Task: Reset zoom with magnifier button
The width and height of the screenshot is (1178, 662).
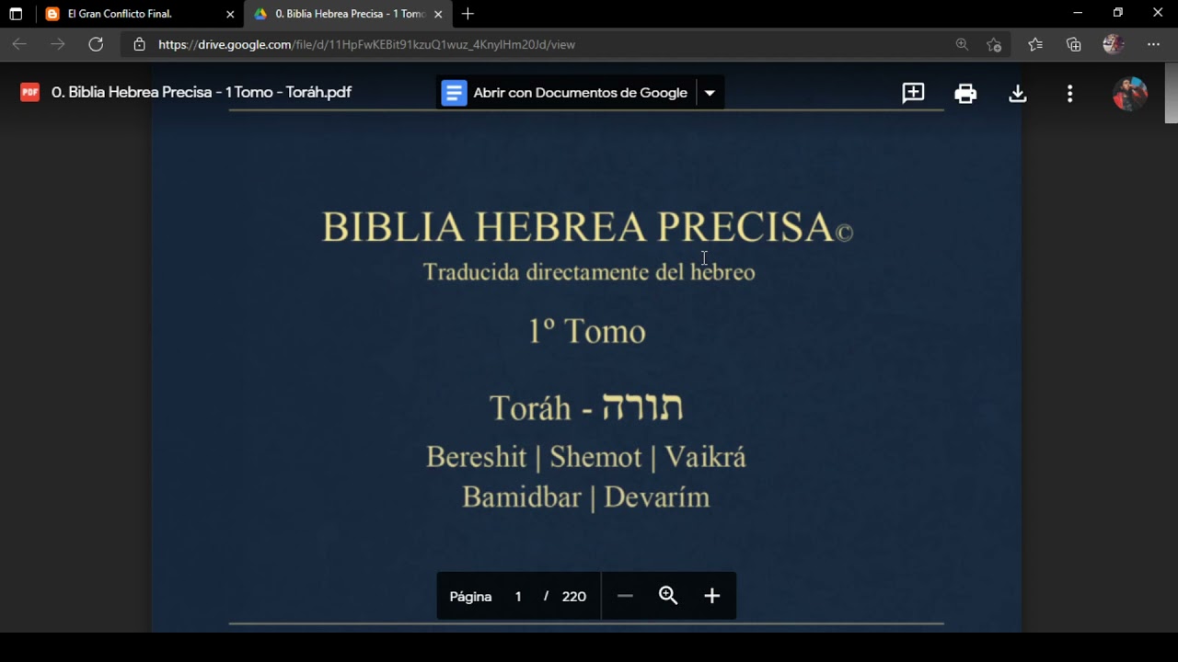Action: [x=668, y=596]
